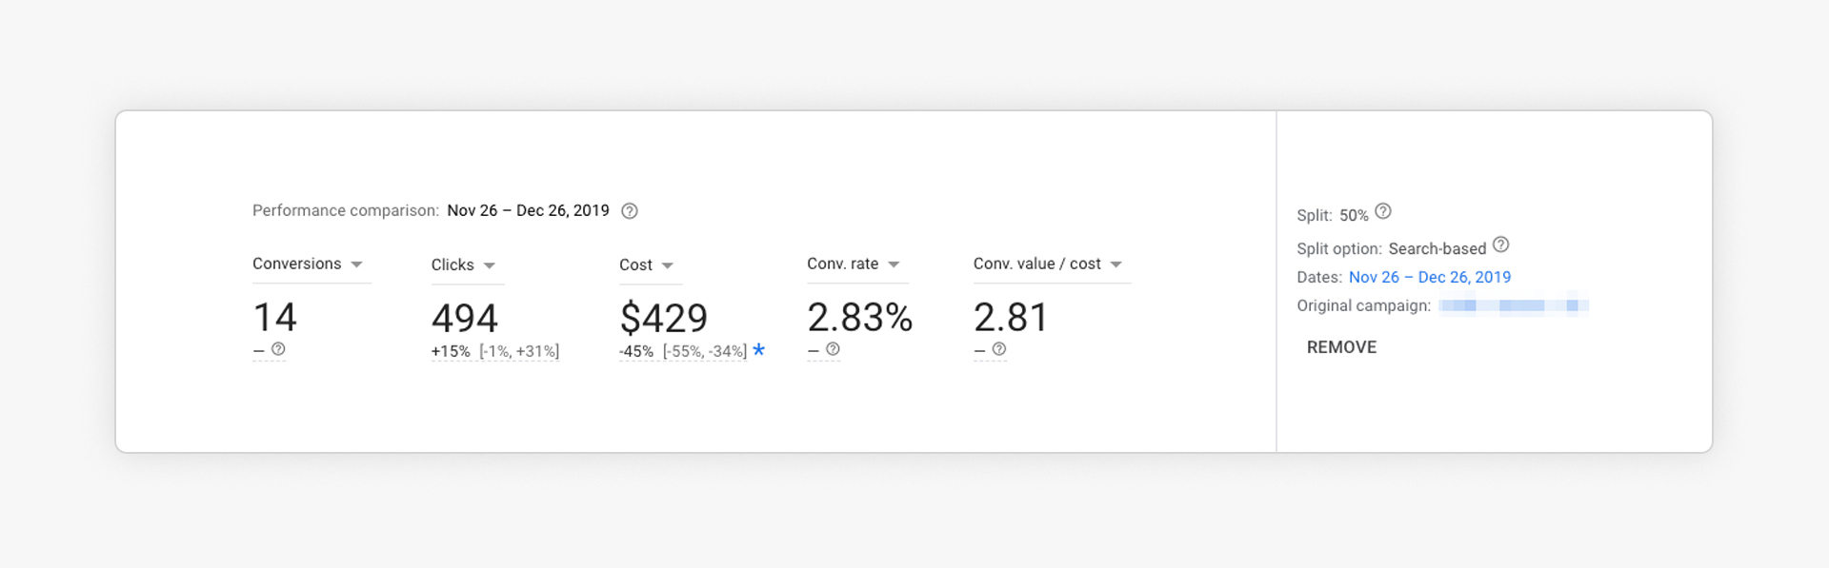This screenshot has height=568, width=1829.
Task: Click the +15% clicks change value
Action: click(x=451, y=351)
